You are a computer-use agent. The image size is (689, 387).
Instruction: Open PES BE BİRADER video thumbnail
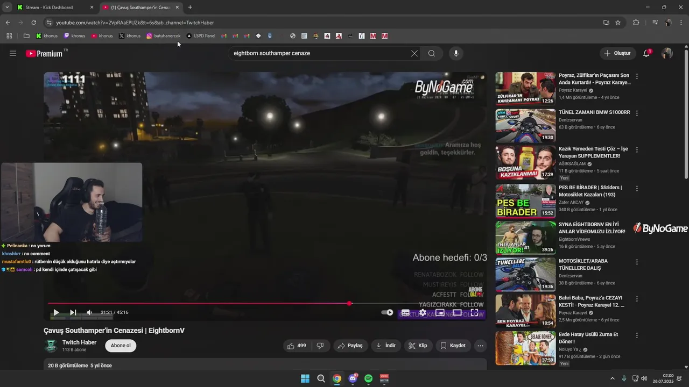point(525,201)
